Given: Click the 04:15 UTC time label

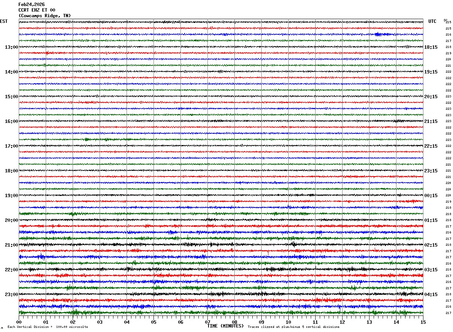Looking at the screenshot, I should (431, 295).
